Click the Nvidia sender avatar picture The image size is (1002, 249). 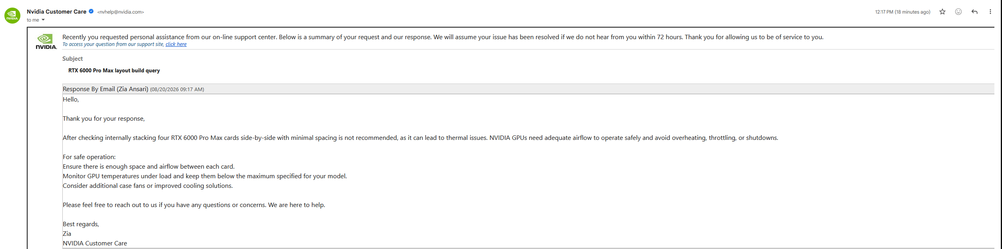pyautogui.click(x=12, y=16)
